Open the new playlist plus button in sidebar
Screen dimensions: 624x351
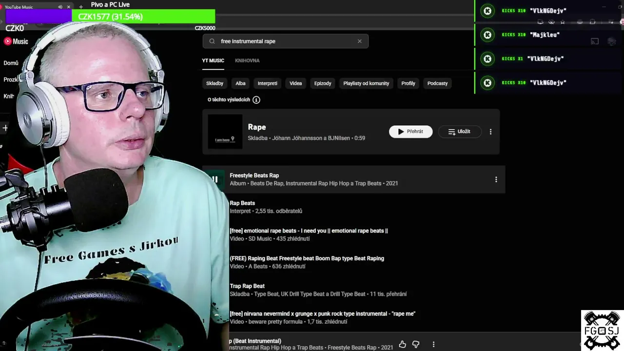5,128
